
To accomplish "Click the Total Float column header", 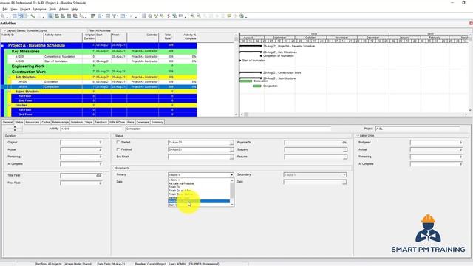I will pyautogui.click(x=166, y=37).
